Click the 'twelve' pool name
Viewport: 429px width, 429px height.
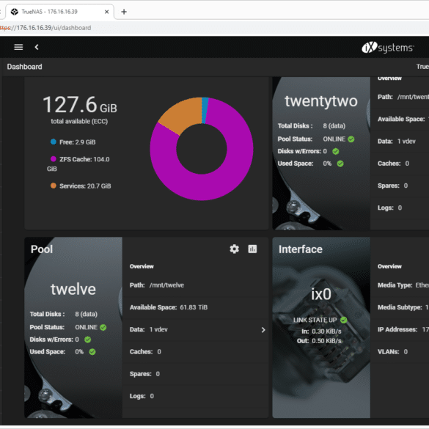(73, 289)
